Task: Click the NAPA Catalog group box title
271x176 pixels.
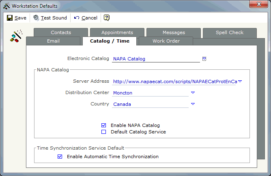Action: pyautogui.click(x=53, y=70)
